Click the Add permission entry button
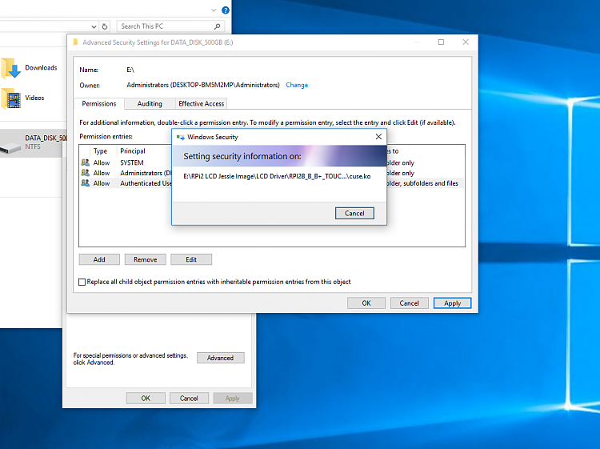The height and width of the screenshot is (449, 600). (99, 259)
